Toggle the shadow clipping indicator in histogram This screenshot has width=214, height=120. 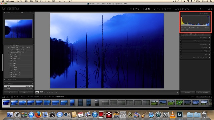point(182,17)
